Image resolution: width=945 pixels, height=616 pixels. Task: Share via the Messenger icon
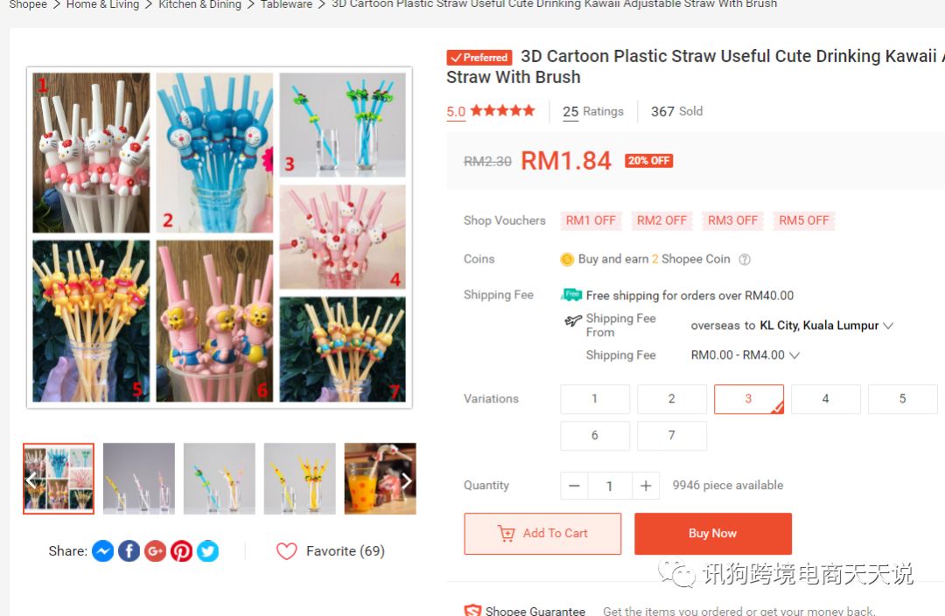[103, 551]
